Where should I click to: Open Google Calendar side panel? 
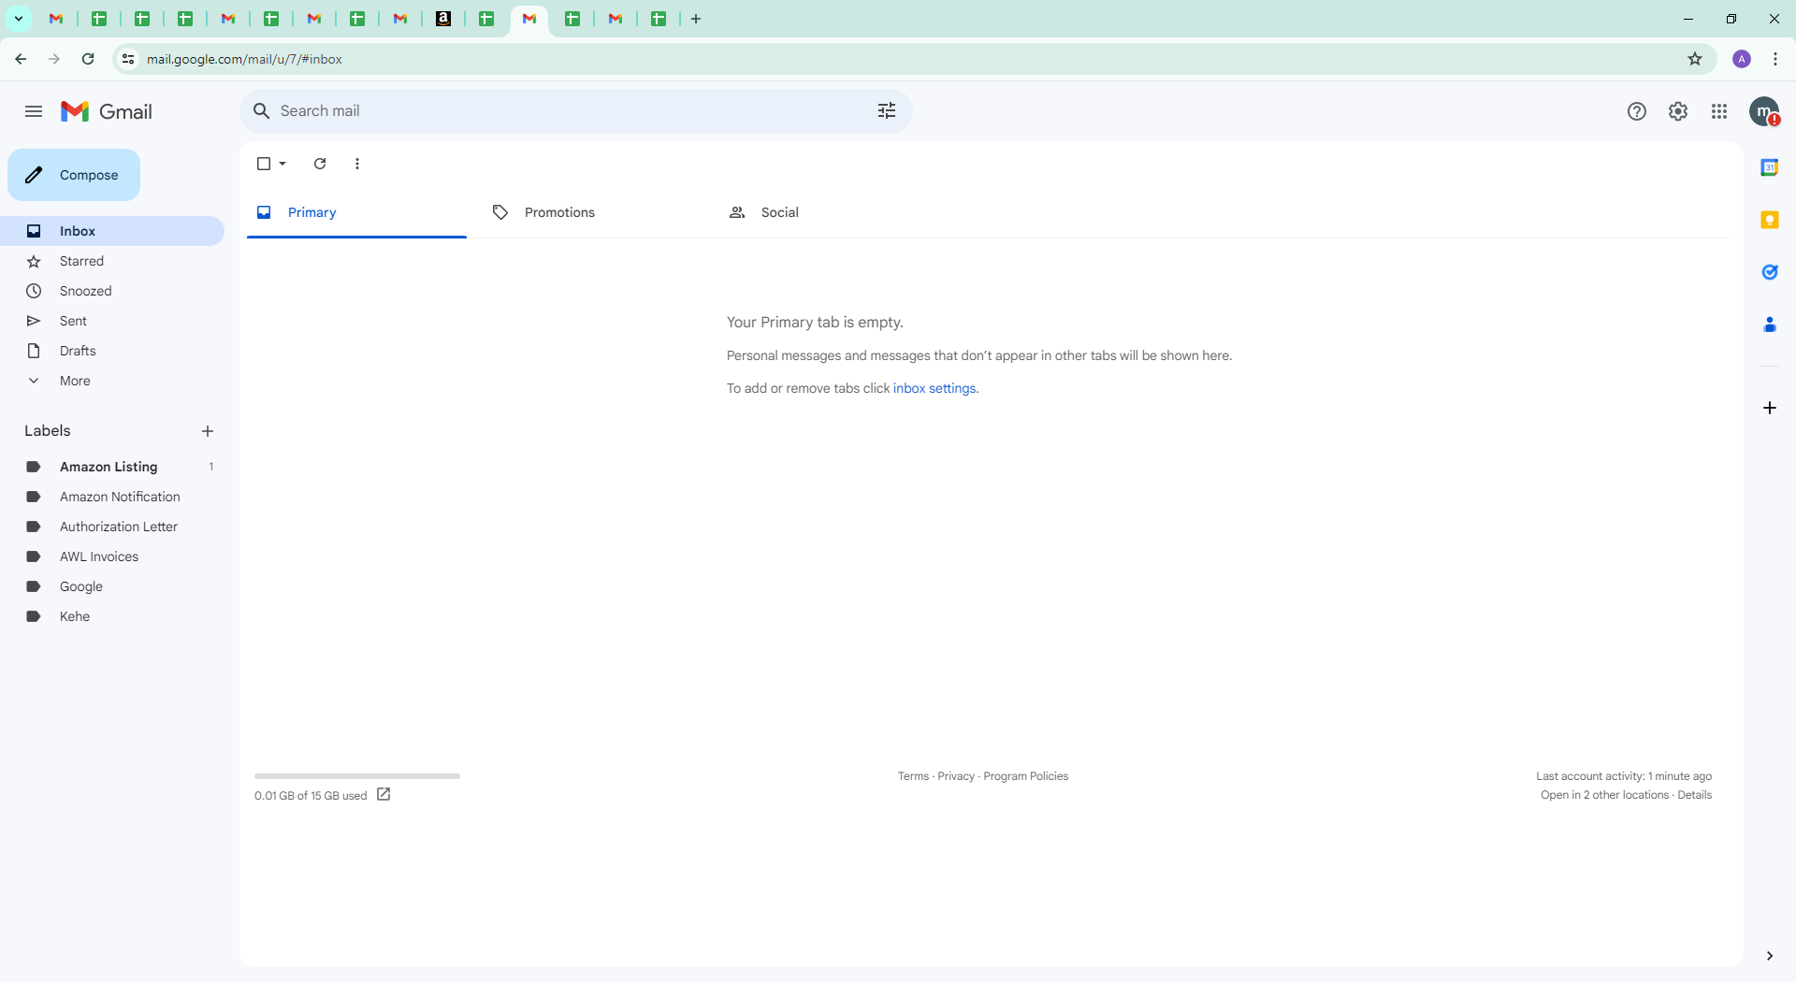1769,167
